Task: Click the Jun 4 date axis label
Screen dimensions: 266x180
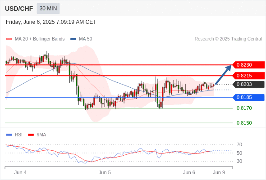Action: click(x=20, y=172)
